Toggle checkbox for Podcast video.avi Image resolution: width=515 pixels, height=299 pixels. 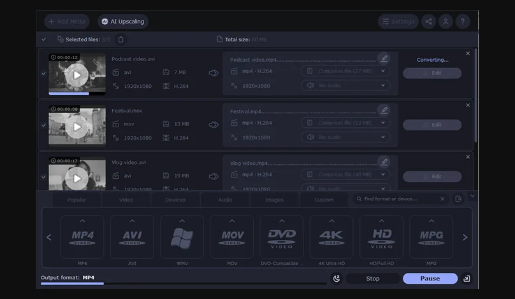coord(44,73)
